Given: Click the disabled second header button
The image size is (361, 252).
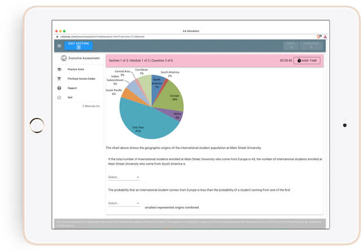Looking at the screenshot, I should 311,45.
